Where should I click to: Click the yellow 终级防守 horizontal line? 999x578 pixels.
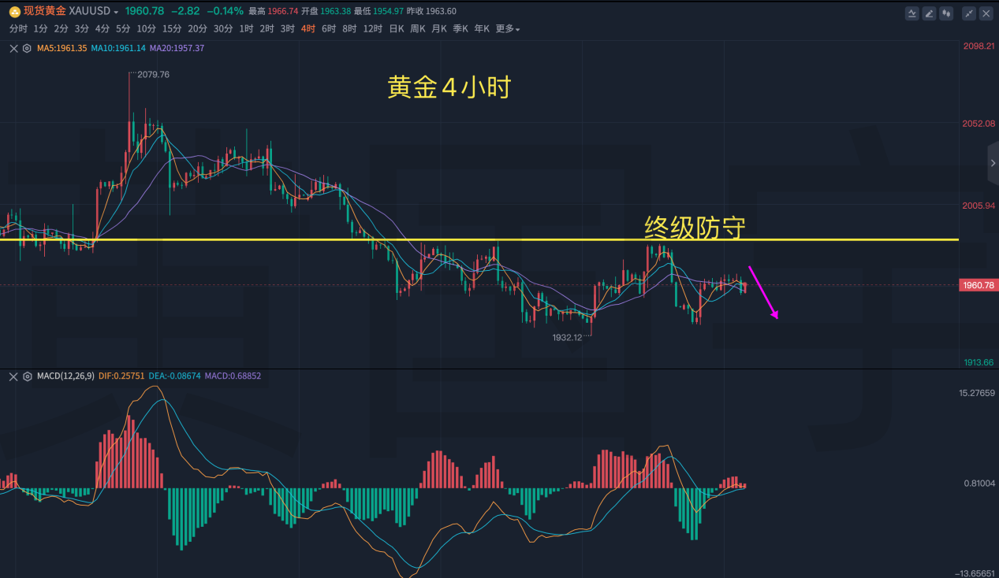pos(473,239)
